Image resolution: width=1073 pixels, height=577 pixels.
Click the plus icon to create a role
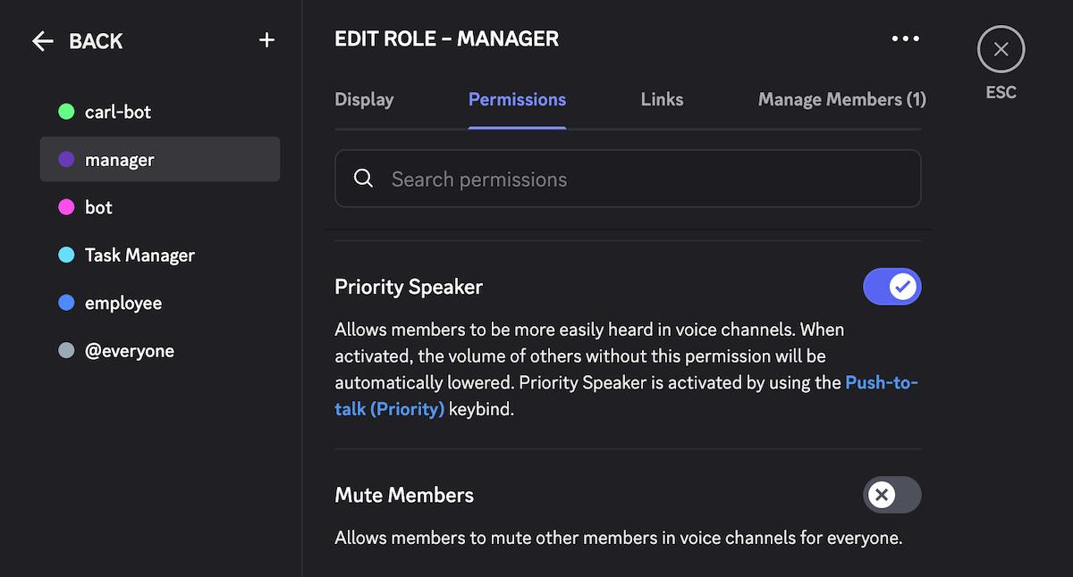266,39
